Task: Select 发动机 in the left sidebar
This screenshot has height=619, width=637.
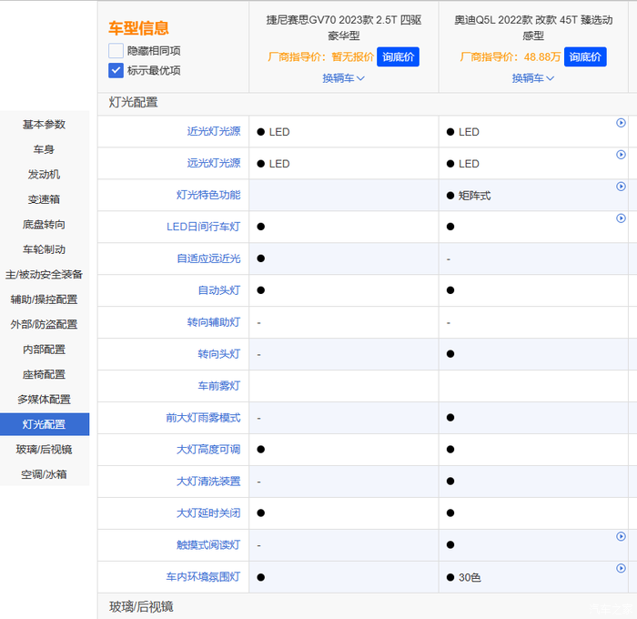Action: pos(44,174)
